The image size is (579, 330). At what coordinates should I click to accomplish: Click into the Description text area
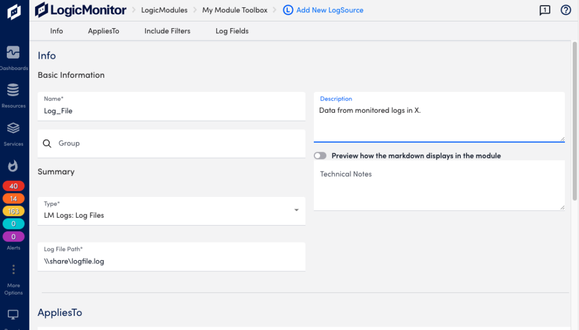click(x=439, y=117)
